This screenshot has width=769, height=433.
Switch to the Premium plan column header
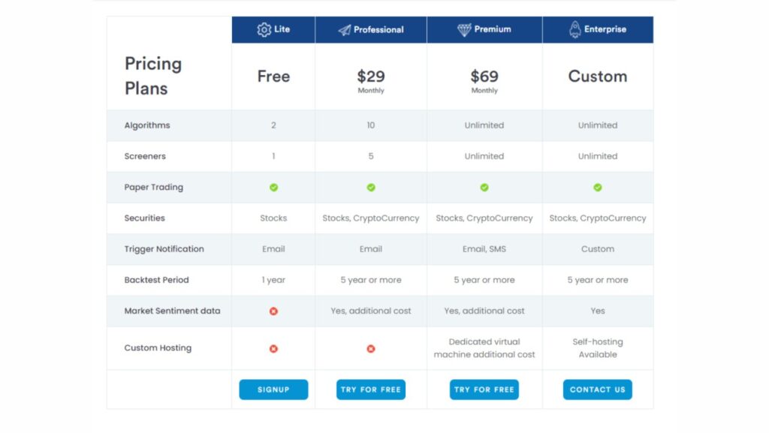[484, 29]
